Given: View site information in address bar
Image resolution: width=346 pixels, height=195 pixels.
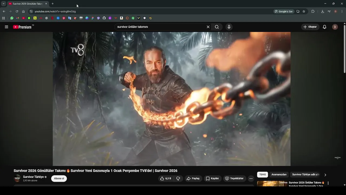Looking at the screenshot, I should point(31,11).
